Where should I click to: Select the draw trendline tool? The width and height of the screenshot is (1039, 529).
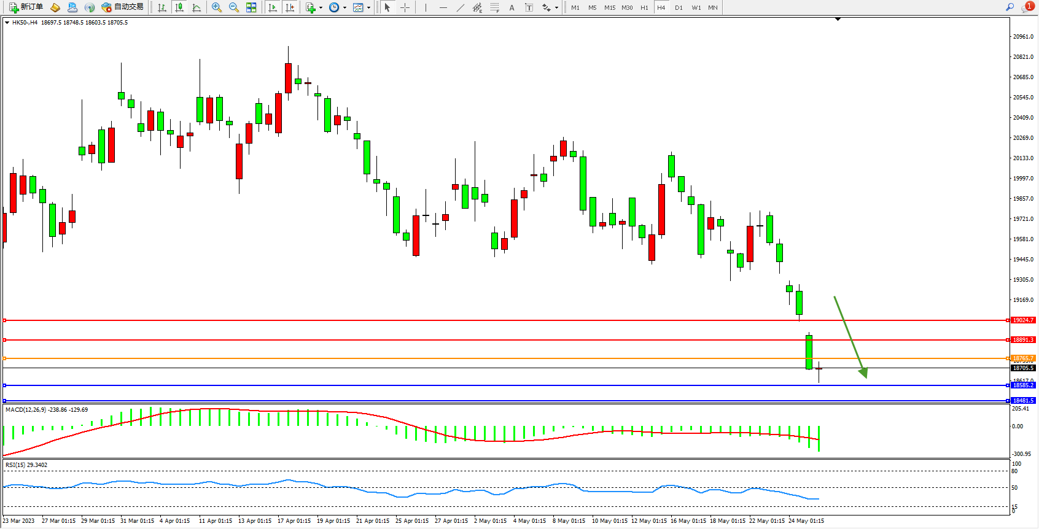click(x=461, y=7)
